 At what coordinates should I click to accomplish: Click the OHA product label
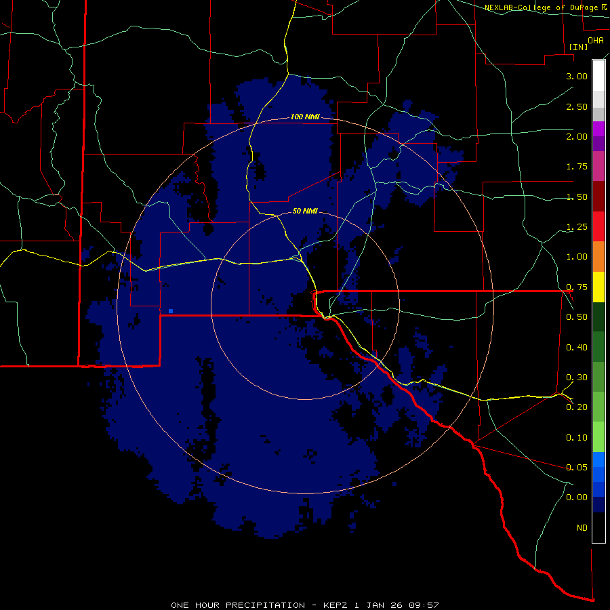[x=596, y=41]
